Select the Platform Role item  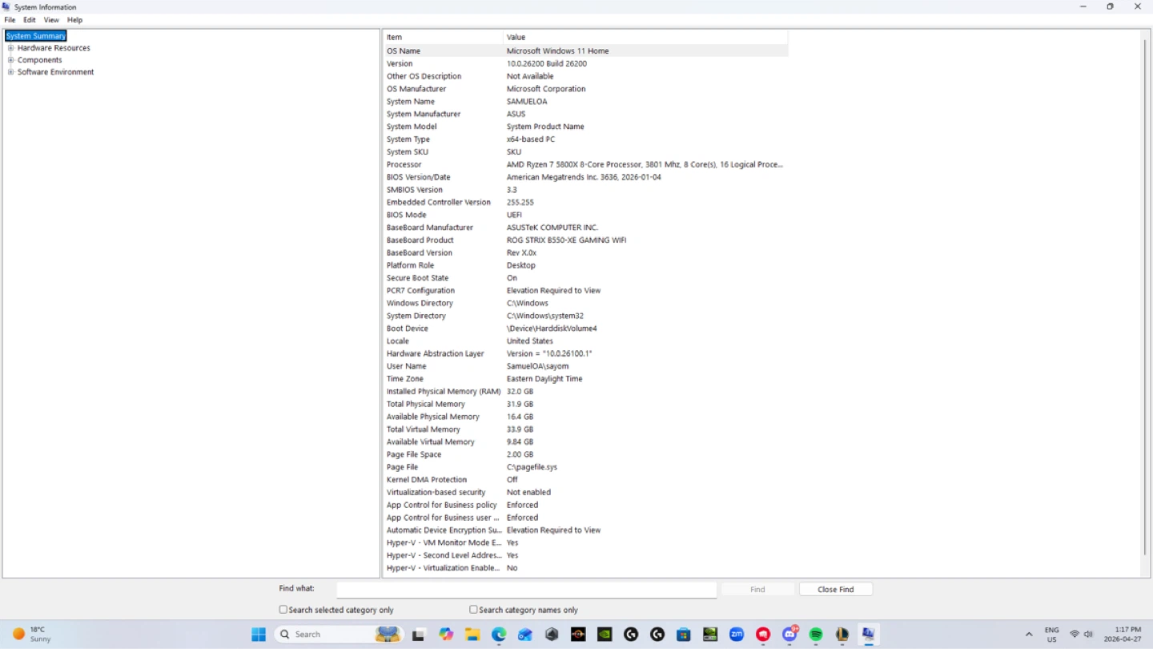pos(411,265)
